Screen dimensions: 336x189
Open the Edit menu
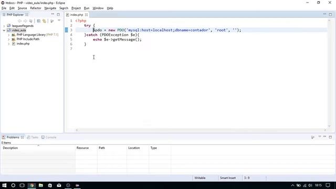point(12,8)
